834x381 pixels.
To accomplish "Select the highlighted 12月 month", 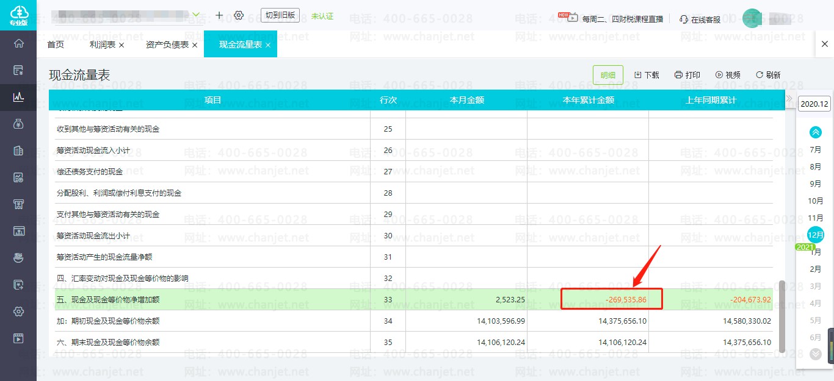I will [x=816, y=234].
